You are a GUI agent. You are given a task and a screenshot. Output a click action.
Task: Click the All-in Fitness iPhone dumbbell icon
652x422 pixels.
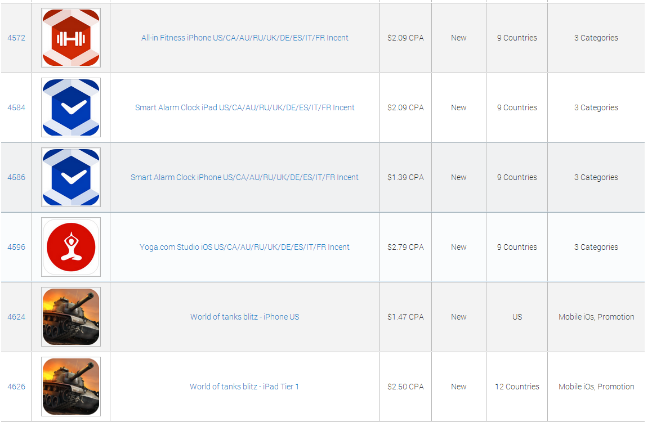[71, 38]
